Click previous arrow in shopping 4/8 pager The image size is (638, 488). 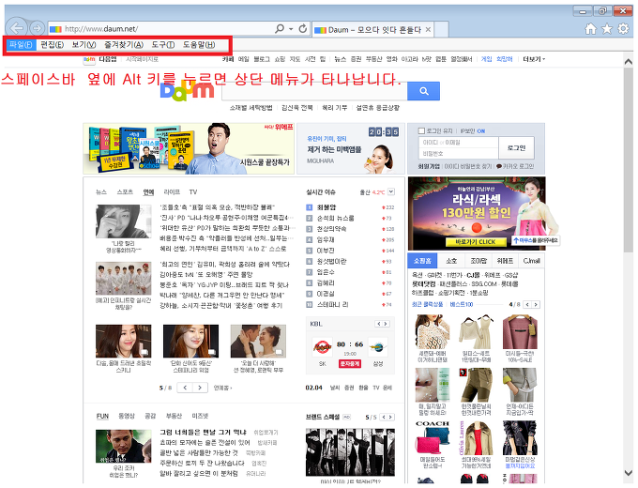(x=527, y=304)
